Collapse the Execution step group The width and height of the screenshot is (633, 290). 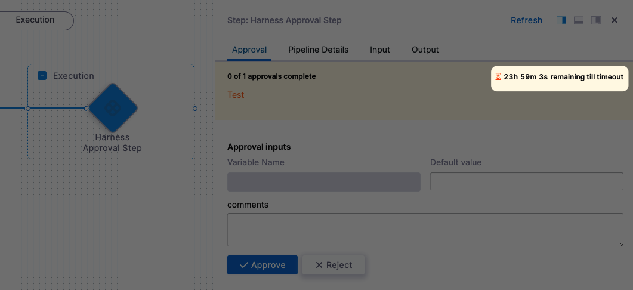point(42,76)
